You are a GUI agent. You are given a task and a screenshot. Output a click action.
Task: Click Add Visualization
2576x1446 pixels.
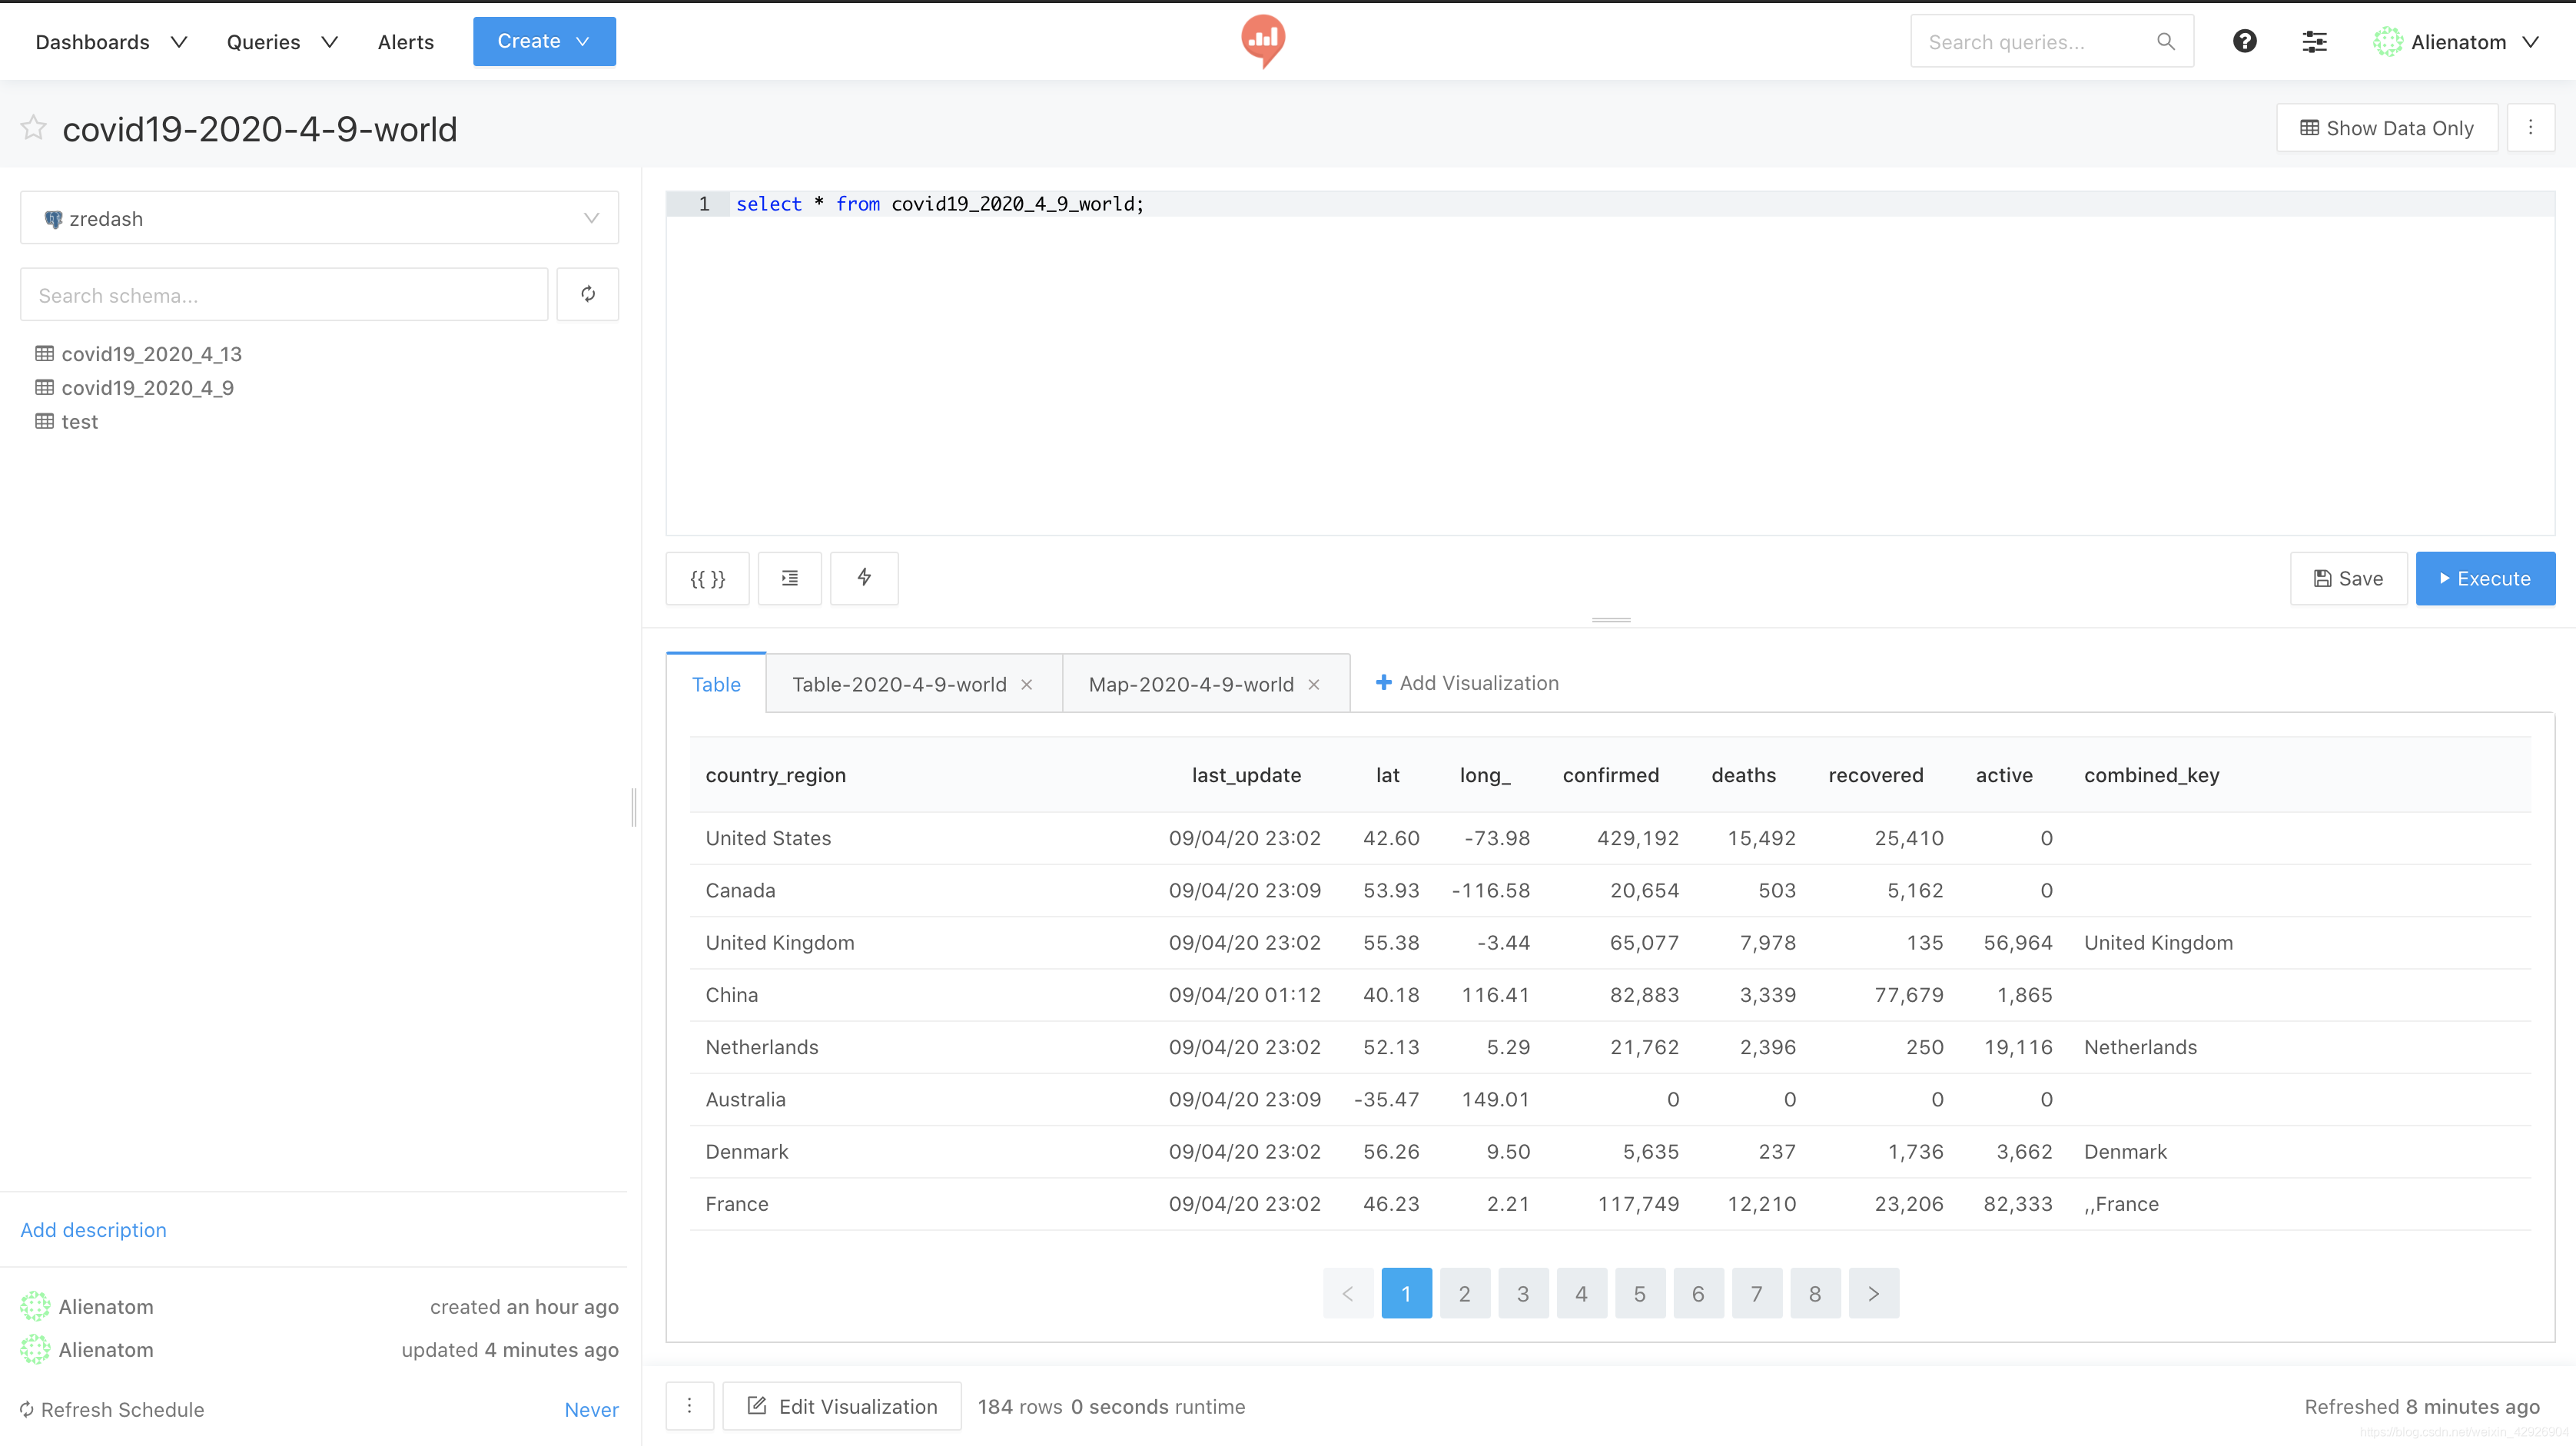click(1467, 683)
